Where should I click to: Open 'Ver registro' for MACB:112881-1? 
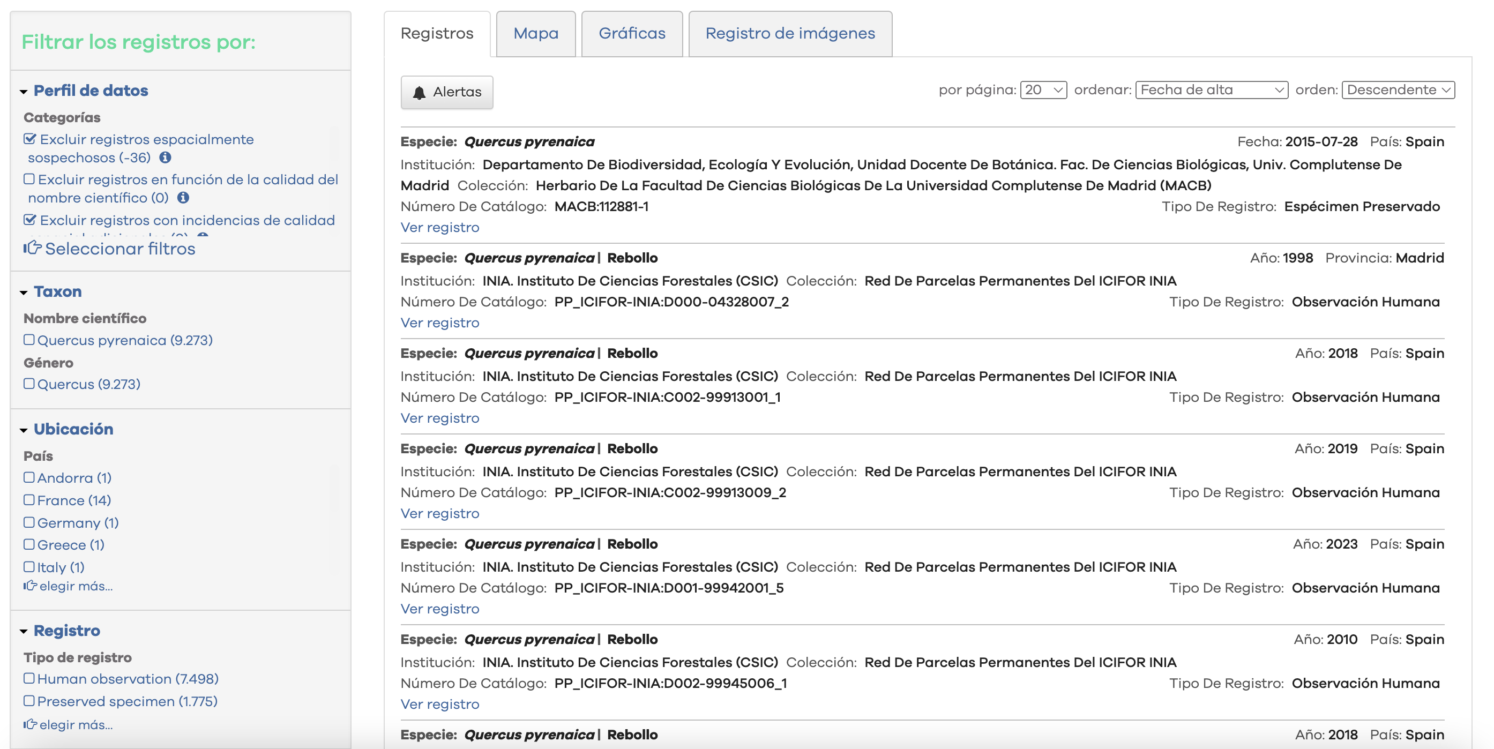click(439, 227)
